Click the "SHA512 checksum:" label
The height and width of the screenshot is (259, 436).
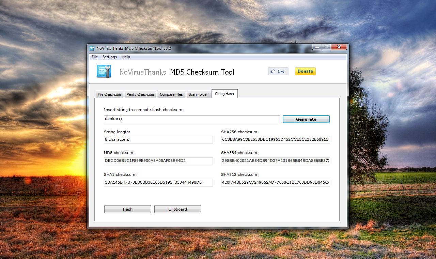pos(240,175)
